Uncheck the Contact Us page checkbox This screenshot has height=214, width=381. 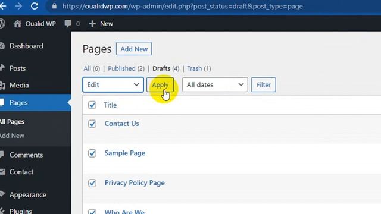(x=92, y=124)
